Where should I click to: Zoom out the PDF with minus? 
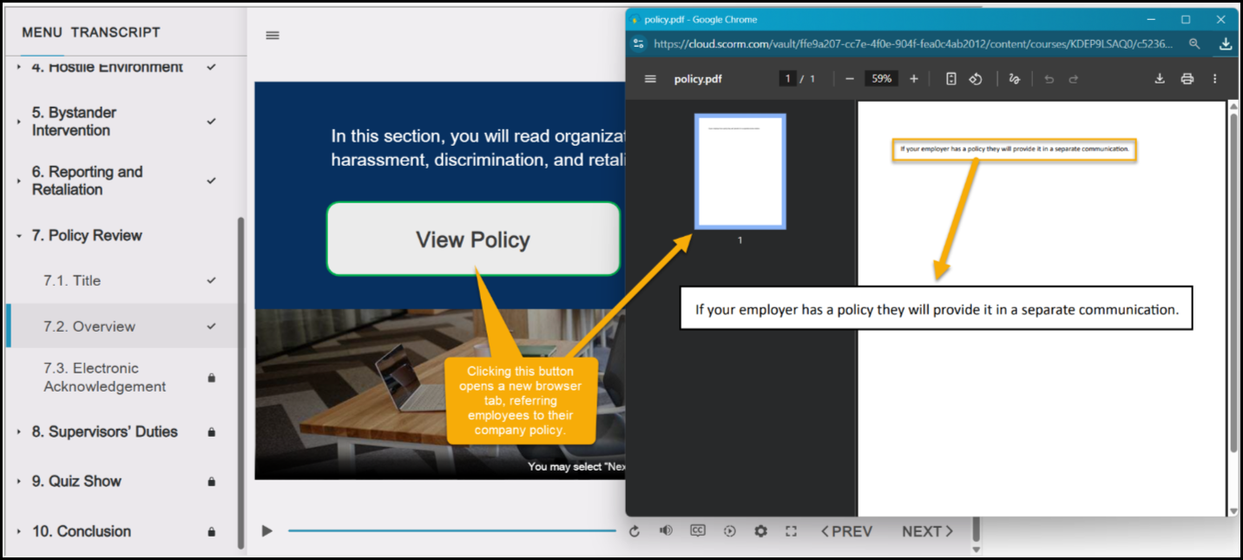(850, 79)
